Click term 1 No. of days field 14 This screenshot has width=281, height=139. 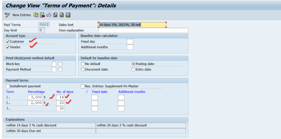coord(61,97)
